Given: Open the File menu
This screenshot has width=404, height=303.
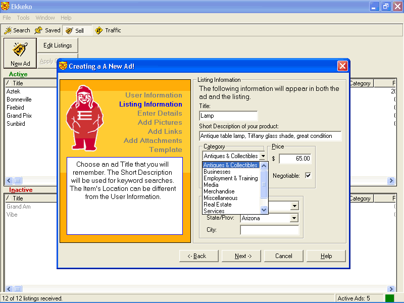Looking at the screenshot, I should point(7,18).
